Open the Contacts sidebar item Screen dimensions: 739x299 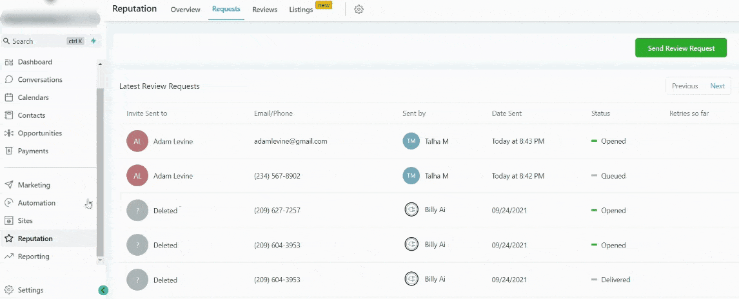pos(31,115)
